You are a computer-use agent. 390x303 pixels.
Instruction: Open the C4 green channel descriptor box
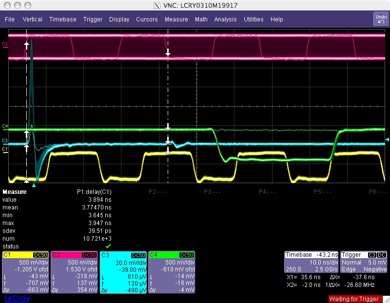tap(172, 272)
